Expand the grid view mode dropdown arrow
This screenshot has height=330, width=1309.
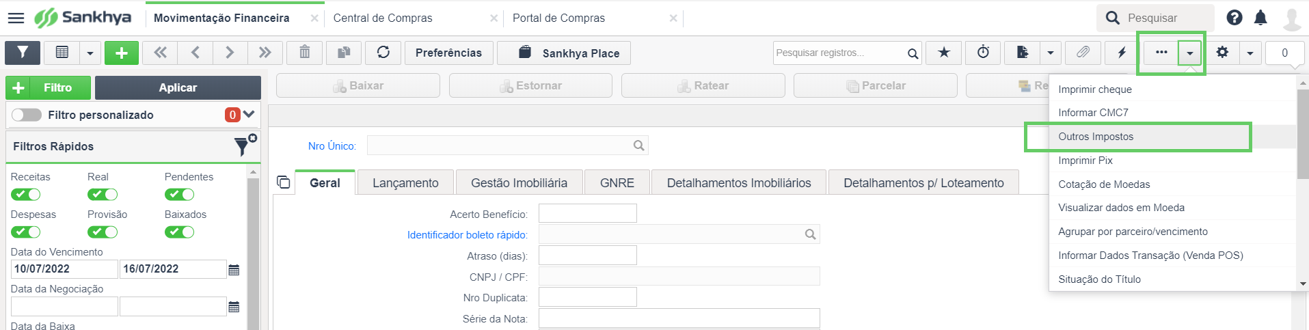pyautogui.click(x=90, y=53)
